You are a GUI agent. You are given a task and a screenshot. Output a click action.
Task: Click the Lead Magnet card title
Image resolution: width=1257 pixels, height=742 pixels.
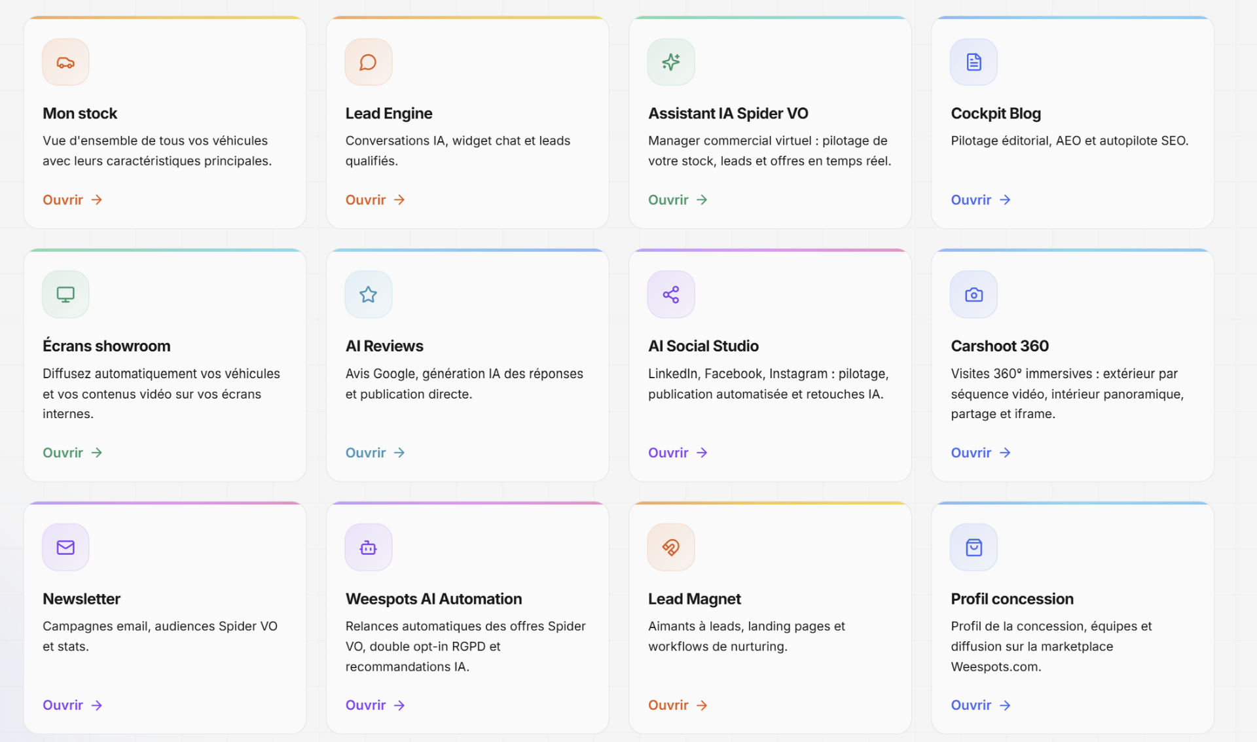pyautogui.click(x=695, y=599)
